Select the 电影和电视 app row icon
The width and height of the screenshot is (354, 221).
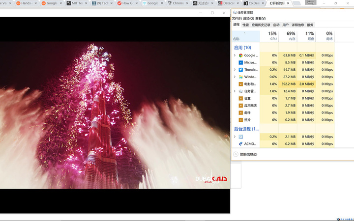point(241,84)
